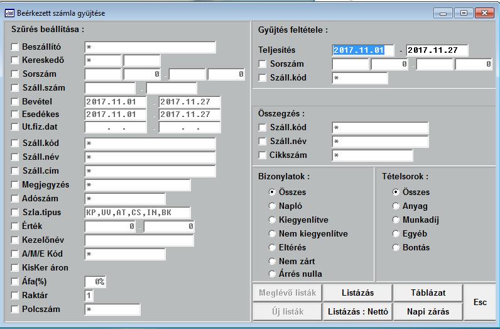Choose the Munkadíj radio option
Screen dimensions: 500x329
pos(396,220)
